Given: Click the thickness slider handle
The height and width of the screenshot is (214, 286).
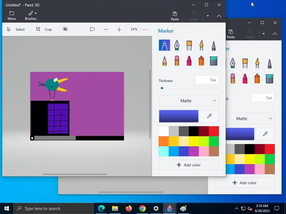Looking at the screenshot, I should click(162, 88).
